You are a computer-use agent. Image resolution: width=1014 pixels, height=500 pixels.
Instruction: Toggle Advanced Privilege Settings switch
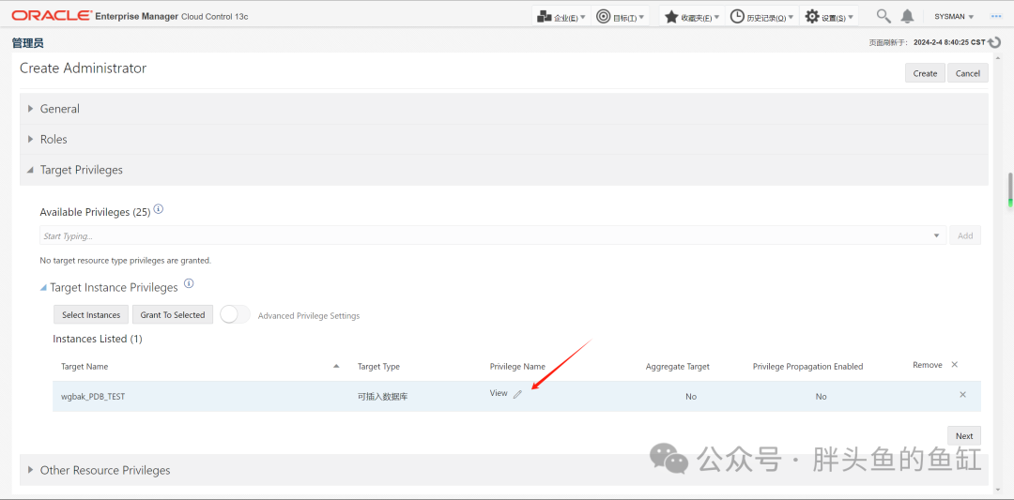click(x=236, y=314)
